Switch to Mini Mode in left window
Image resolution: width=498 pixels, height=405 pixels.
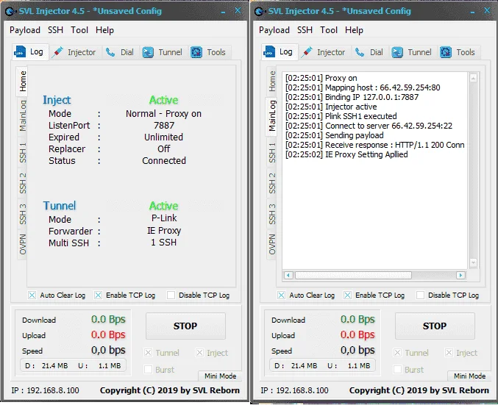tap(220, 376)
